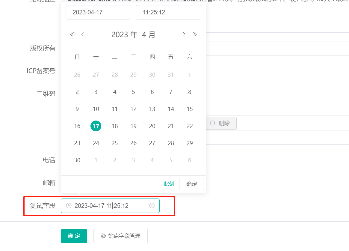
Task: Select April 24 in the calendar
Action: click(x=96, y=143)
